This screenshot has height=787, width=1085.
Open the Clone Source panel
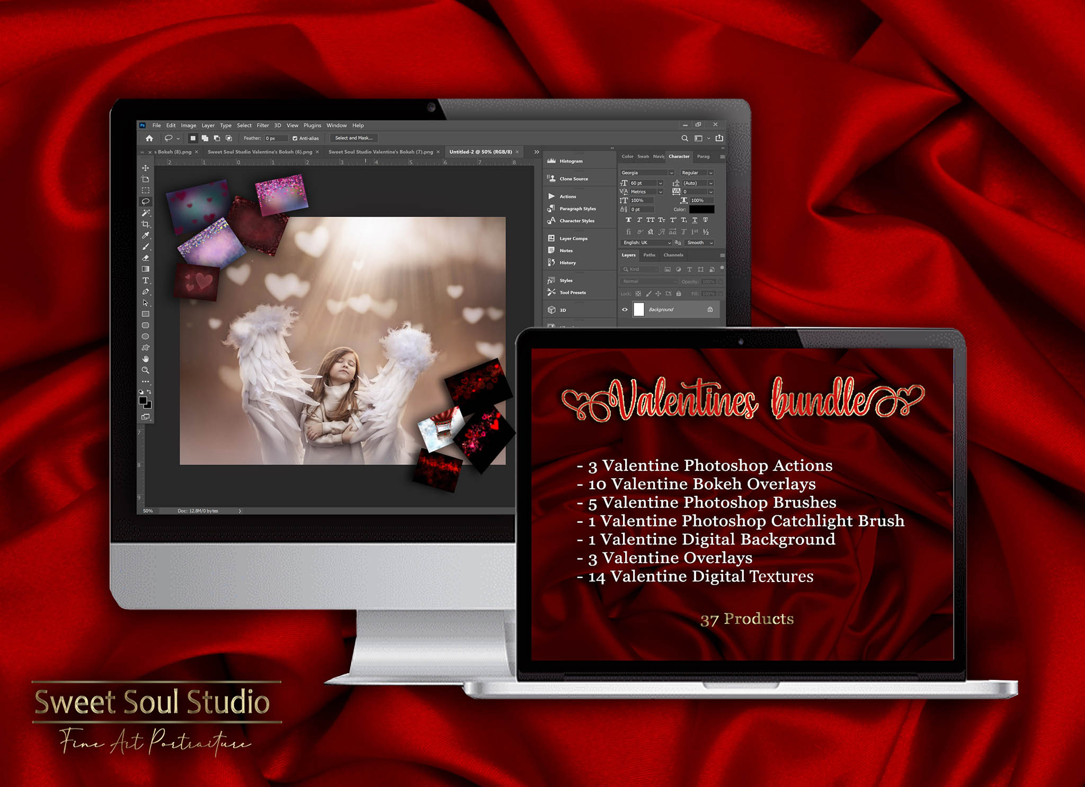(574, 178)
